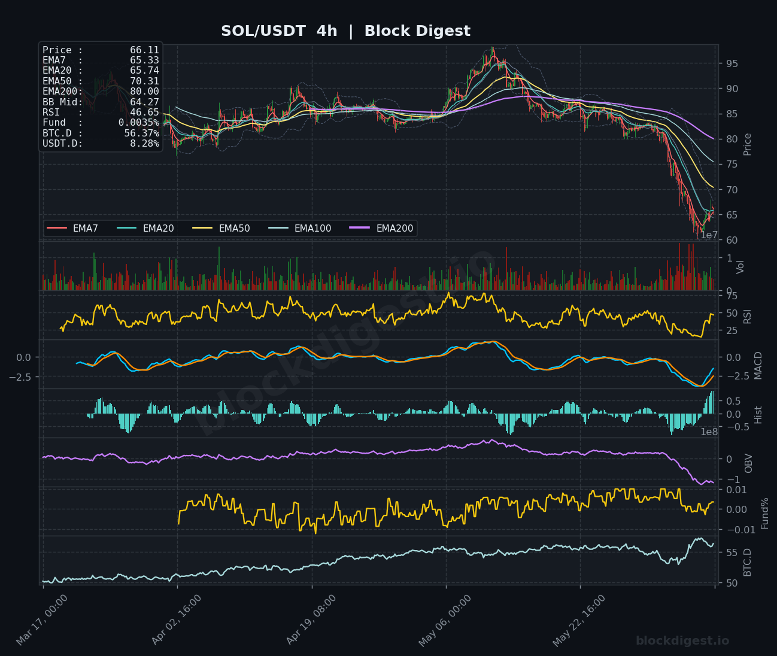
Task: Click the Apr 19, 08:00 date tick
Action: point(311,620)
